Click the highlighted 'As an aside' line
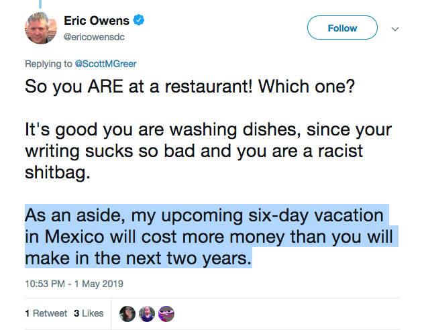Image resolution: width=424 pixels, height=330 pixels. [x=204, y=216]
